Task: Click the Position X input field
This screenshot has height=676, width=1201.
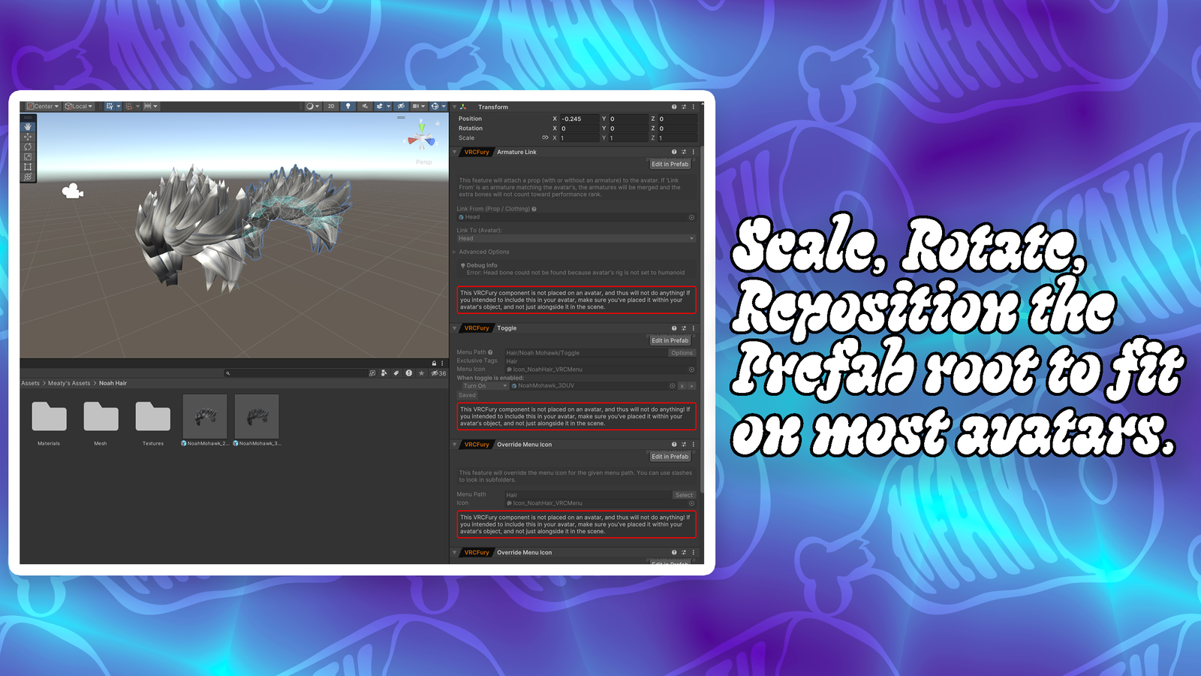Action: point(579,119)
